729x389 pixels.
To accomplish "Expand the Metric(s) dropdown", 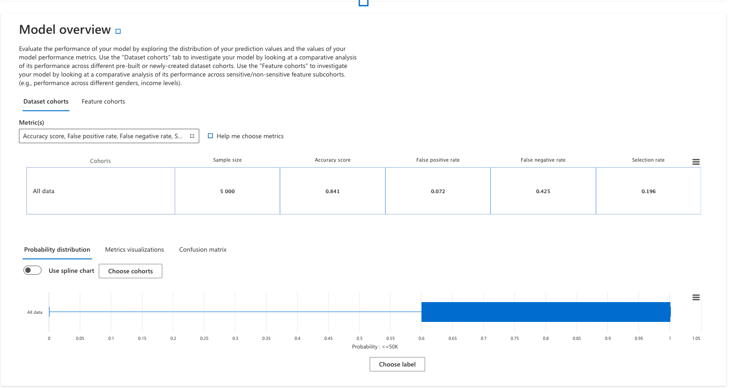I will (103, 136).
